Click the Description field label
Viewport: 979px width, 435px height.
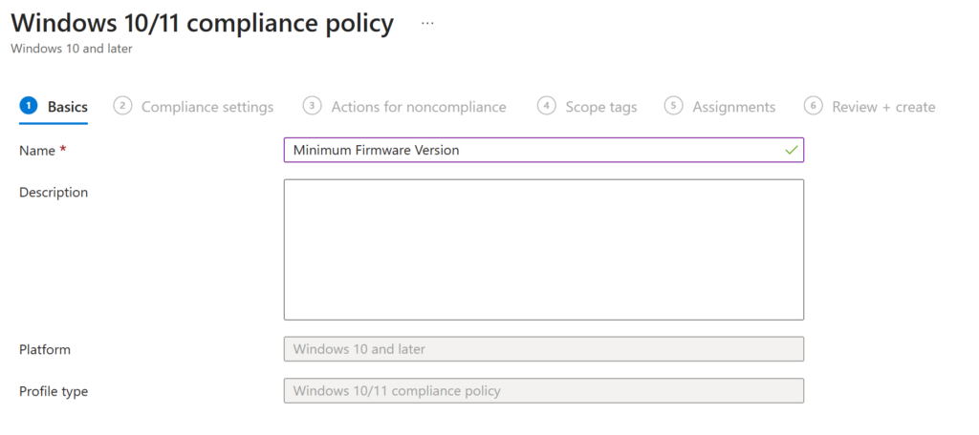[x=54, y=193]
